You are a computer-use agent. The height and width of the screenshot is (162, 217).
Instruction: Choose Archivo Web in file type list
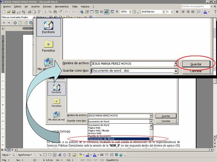coord(119,133)
